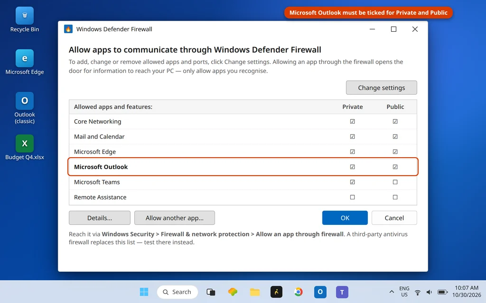Click the Change settings button
Image resolution: width=486 pixels, height=303 pixels.
(381, 88)
